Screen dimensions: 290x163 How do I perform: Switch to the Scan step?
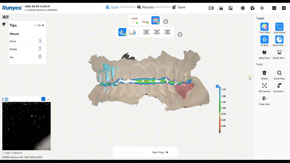point(112,7)
